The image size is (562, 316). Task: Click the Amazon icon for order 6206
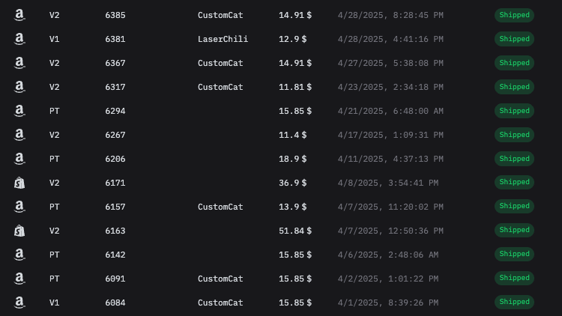[19, 159]
